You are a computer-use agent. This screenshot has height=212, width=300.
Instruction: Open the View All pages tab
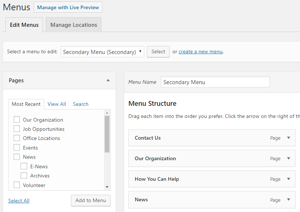click(x=57, y=104)
